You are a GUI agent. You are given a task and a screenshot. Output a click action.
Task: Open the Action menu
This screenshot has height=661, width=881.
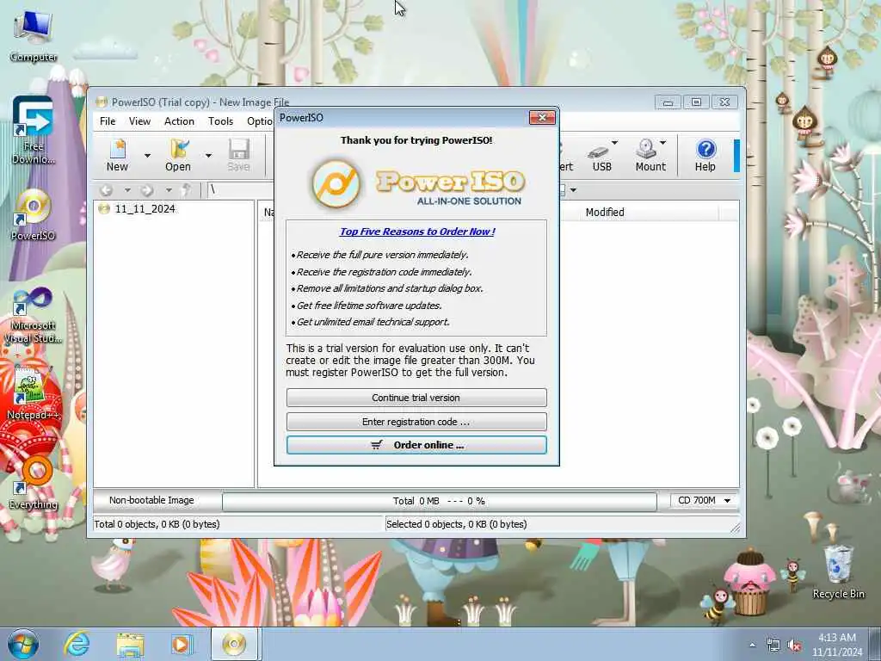[x=179, y=121]
